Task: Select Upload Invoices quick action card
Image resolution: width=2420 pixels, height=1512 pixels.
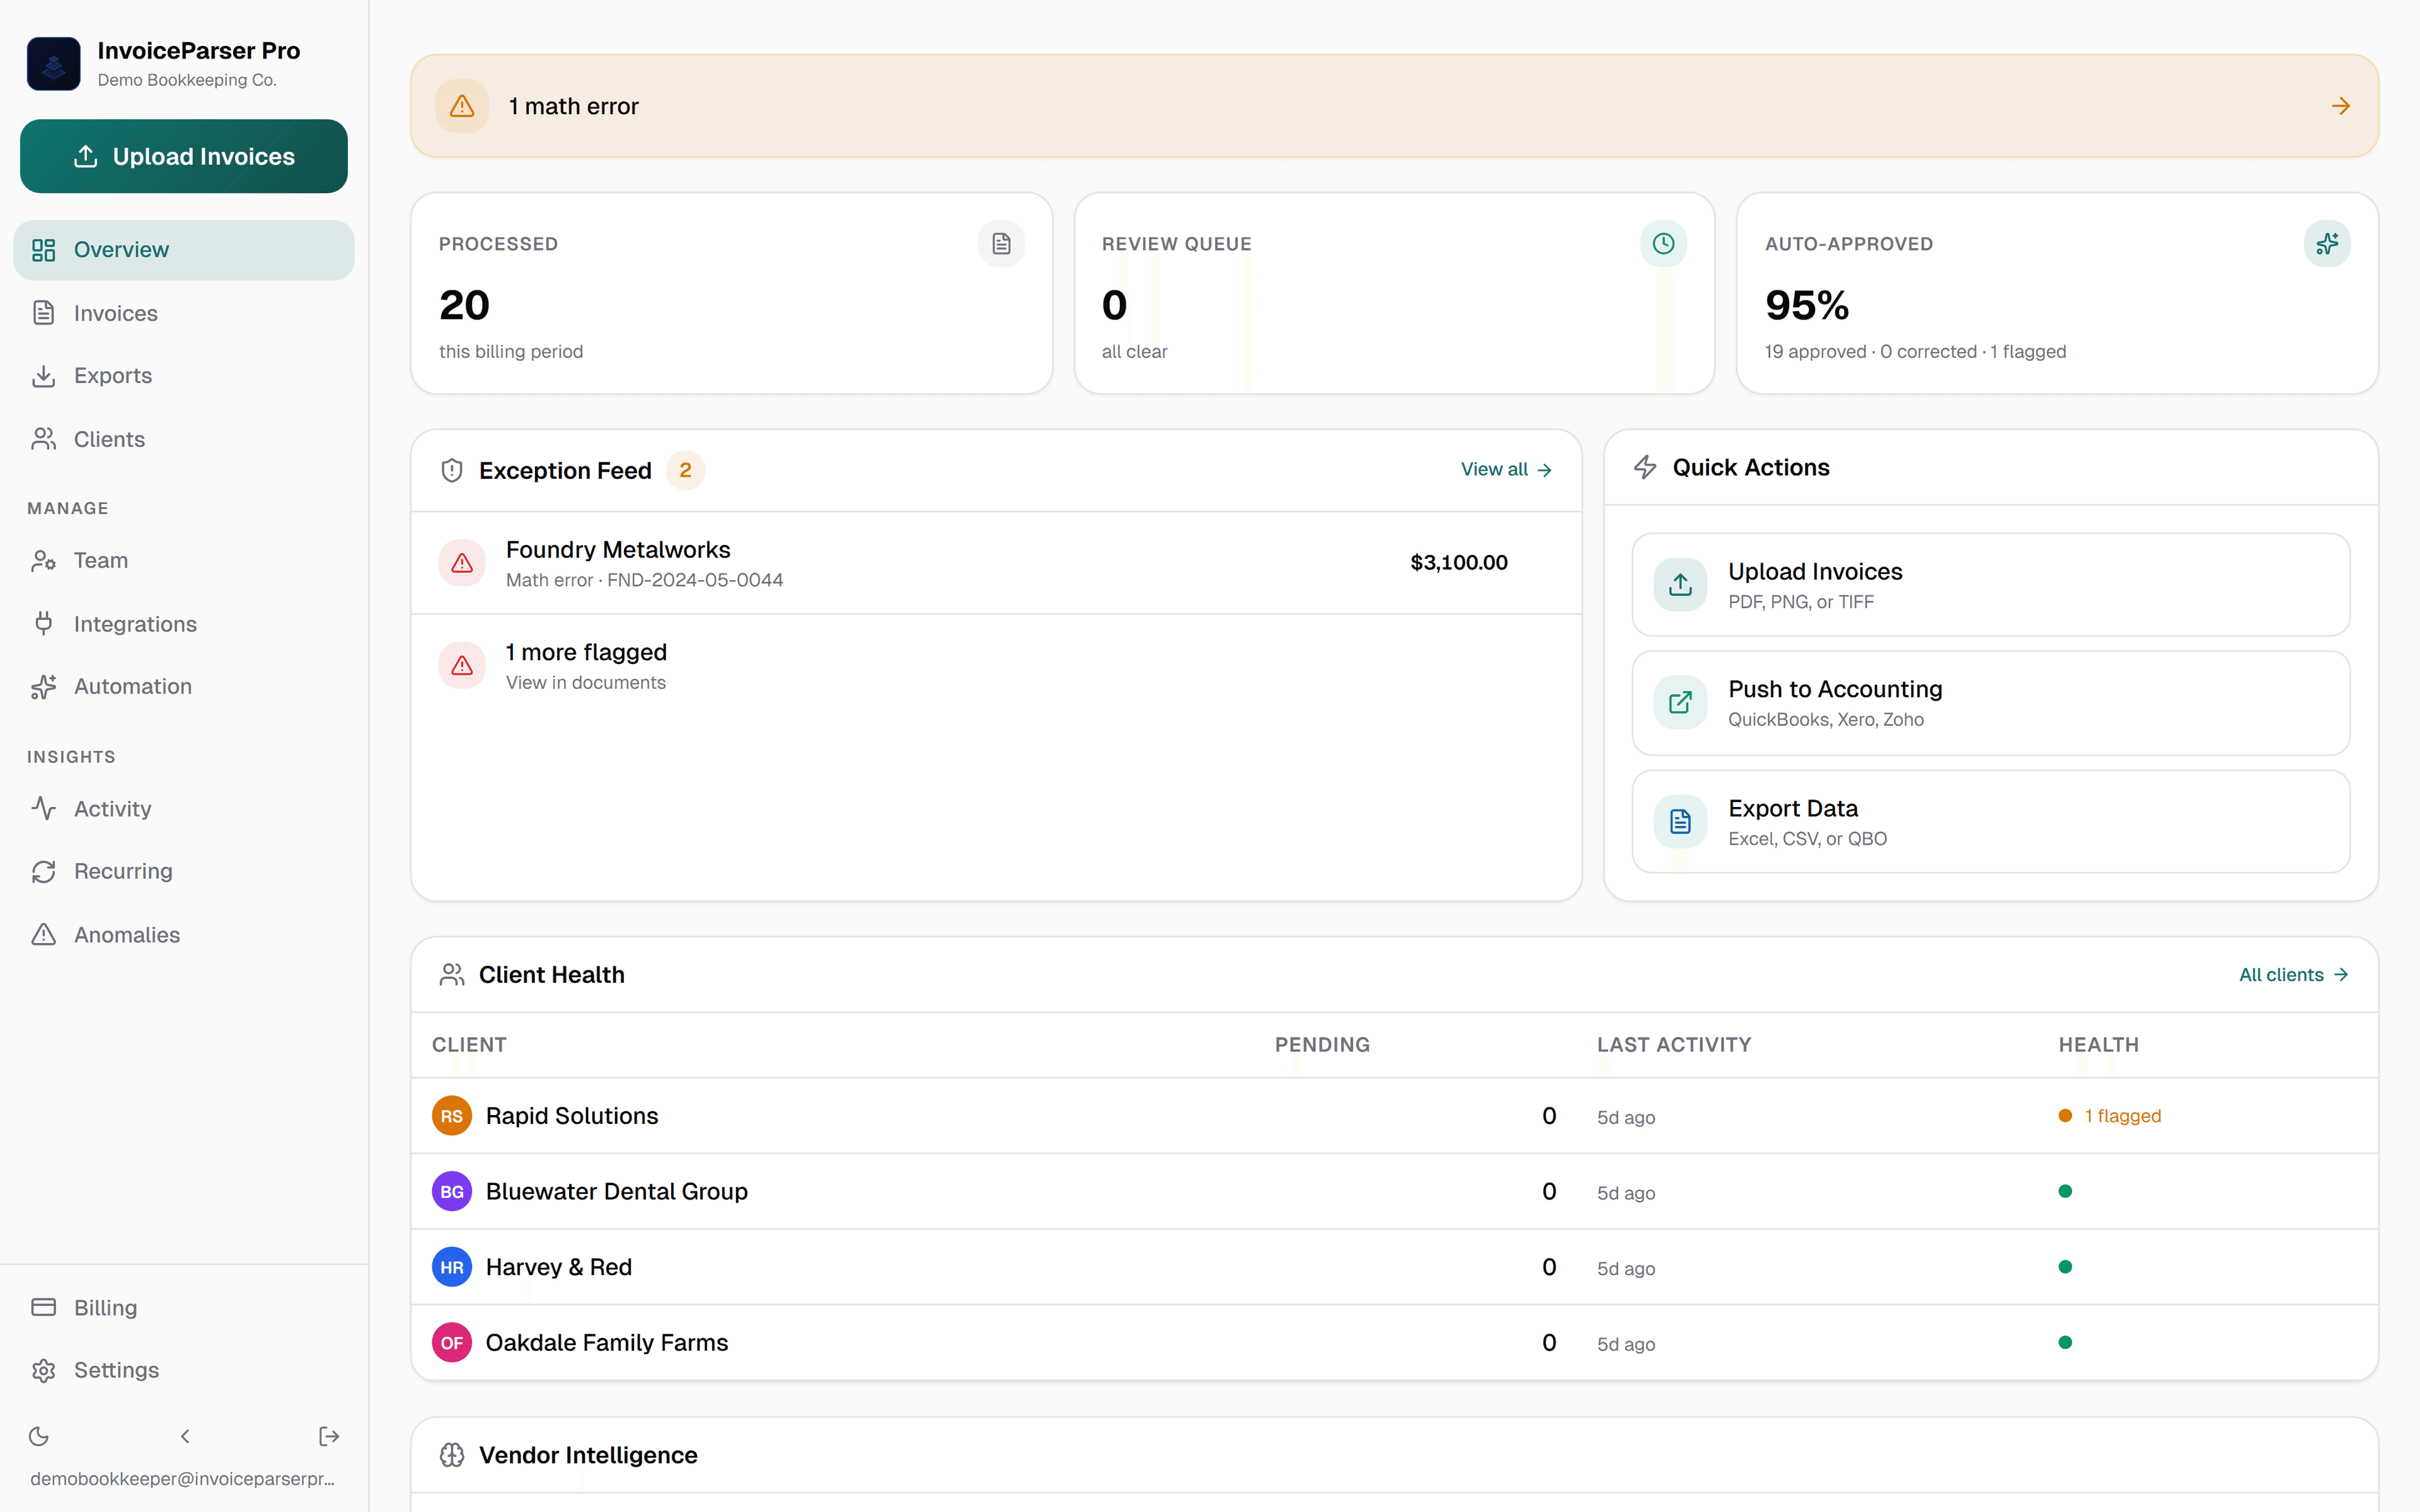Action: [x=1990, y=584]
